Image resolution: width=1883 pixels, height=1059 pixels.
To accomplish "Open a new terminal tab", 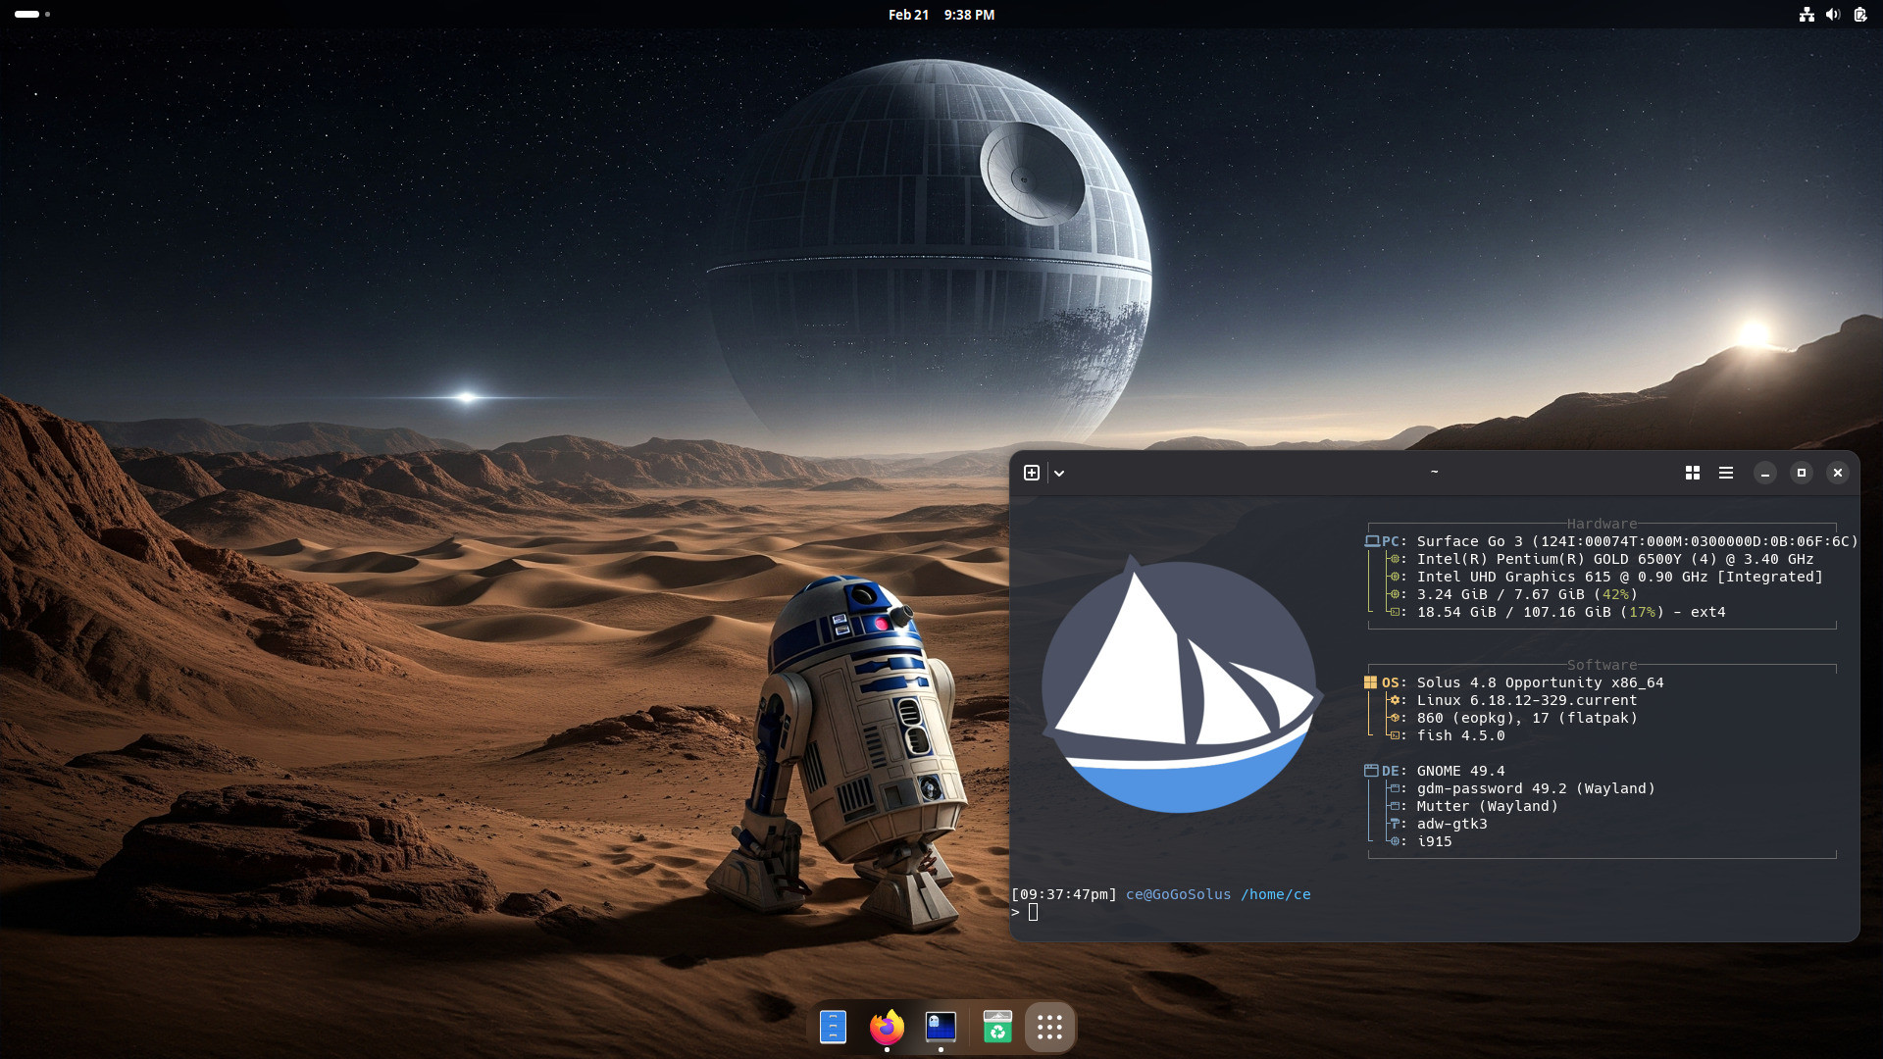I will pyautogui.click(x=1031, y=473).
